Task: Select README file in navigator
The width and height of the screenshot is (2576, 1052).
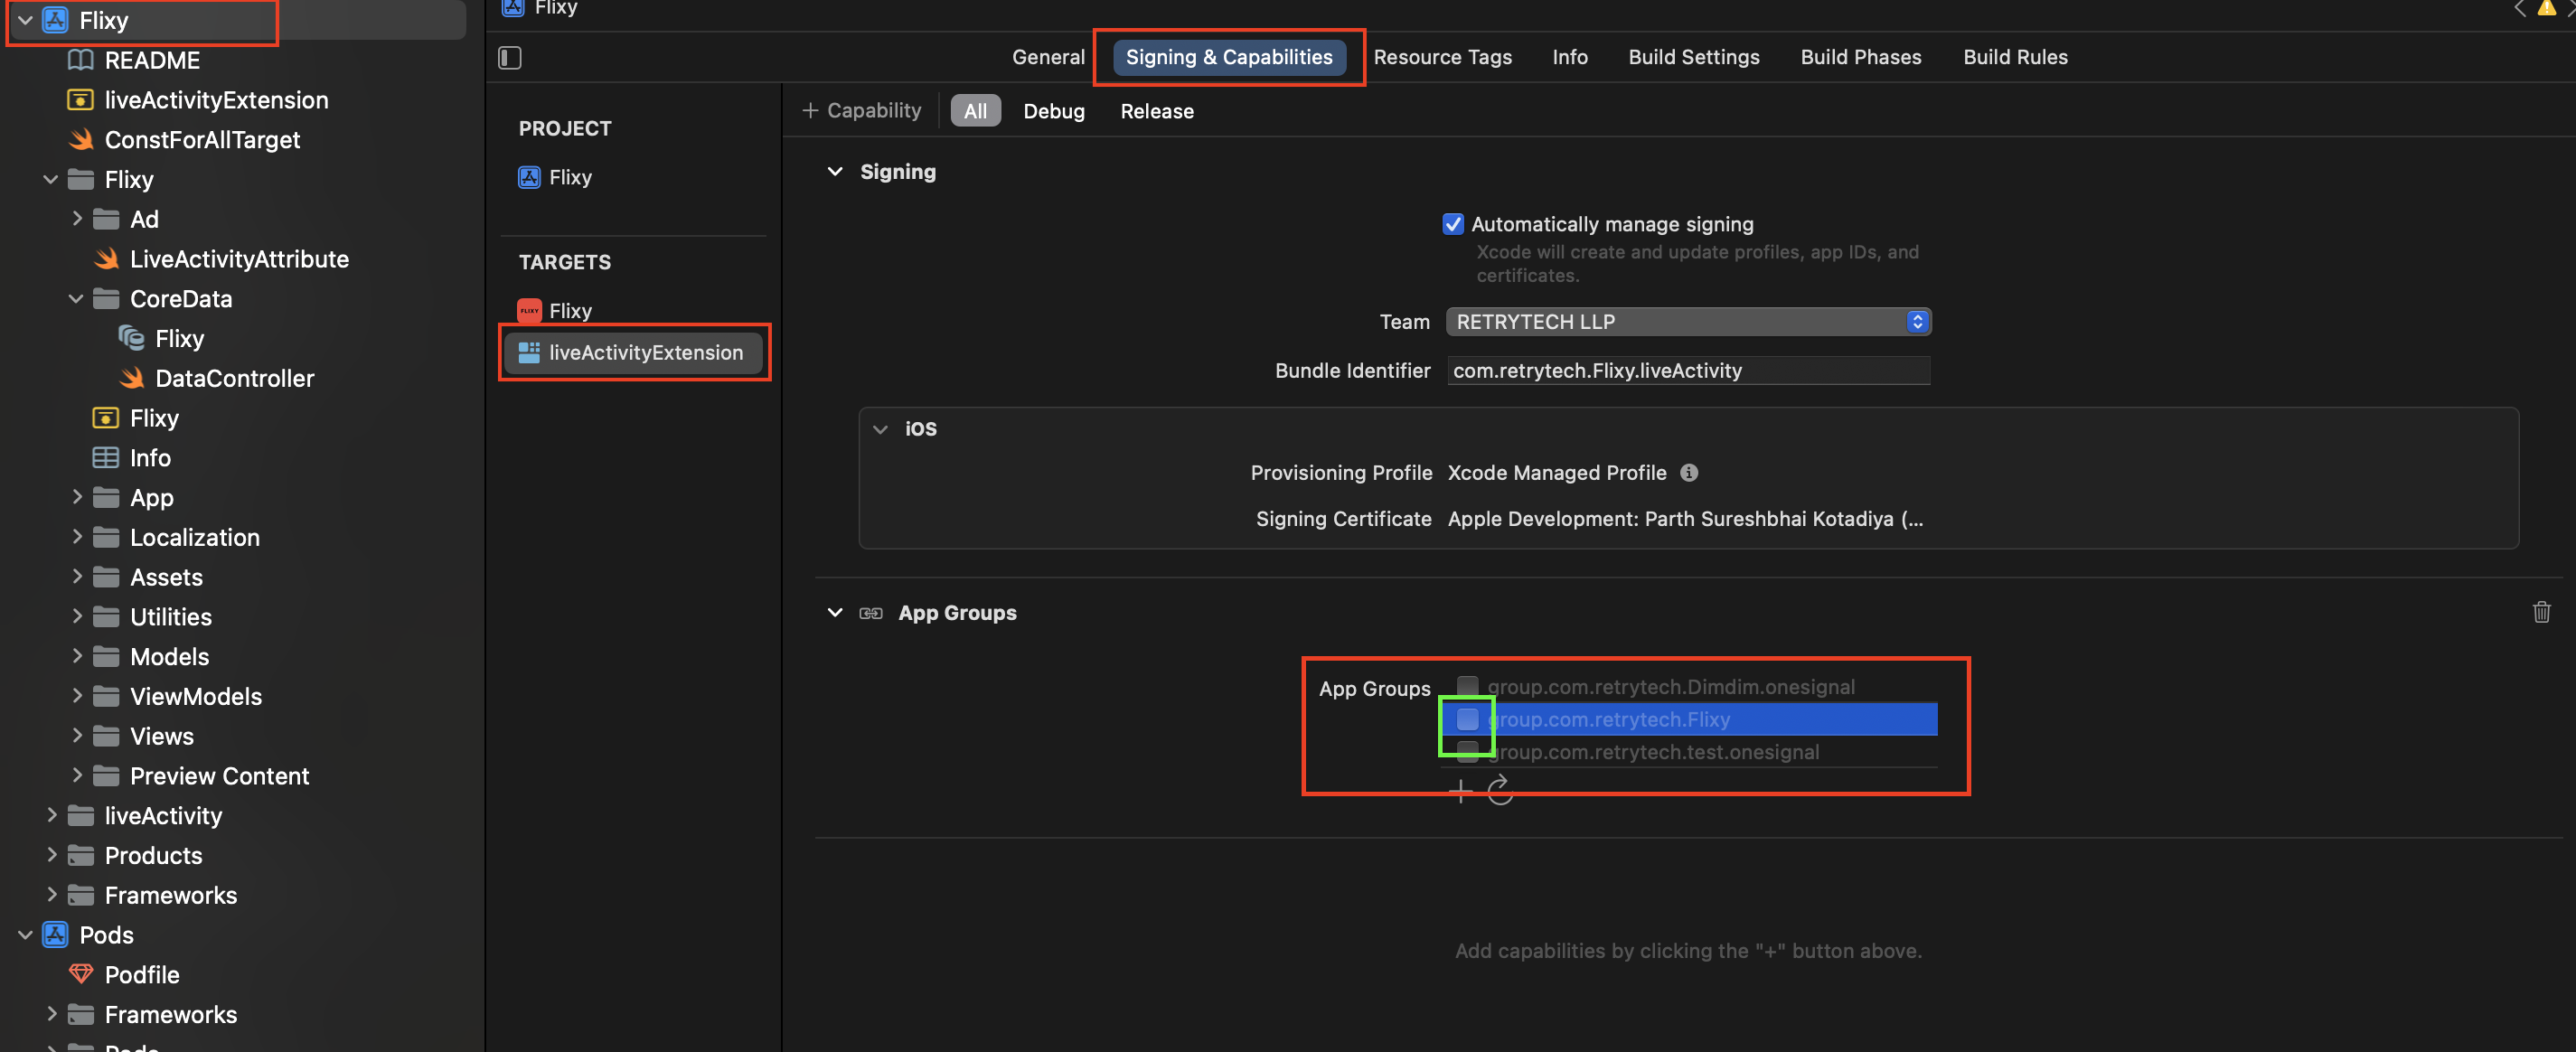Action: click(x=152, y=60)
